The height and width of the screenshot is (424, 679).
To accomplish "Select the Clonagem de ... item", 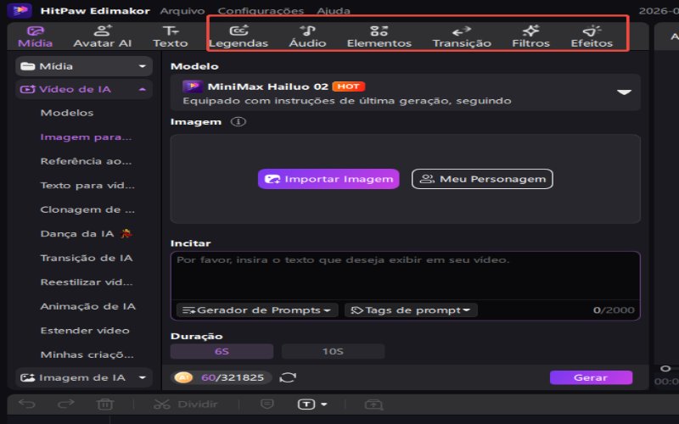I will tap(87, 209).
